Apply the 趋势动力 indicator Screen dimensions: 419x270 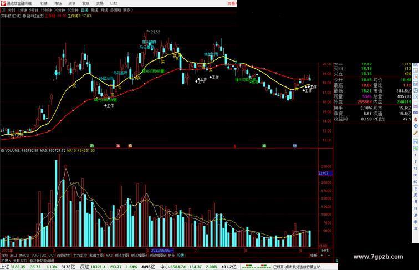64,256
